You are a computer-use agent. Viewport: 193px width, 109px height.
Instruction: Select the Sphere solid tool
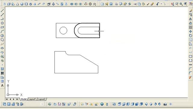(22, 4)
